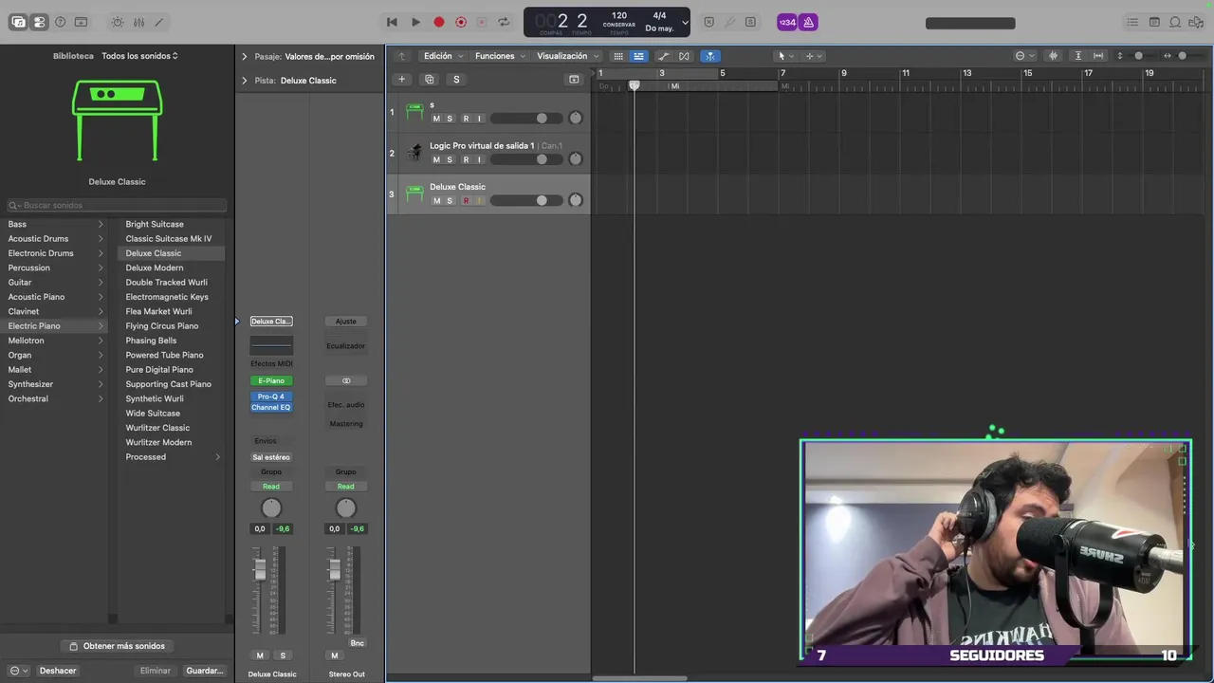
Task: Show global tracks icon
Action: 573,80
